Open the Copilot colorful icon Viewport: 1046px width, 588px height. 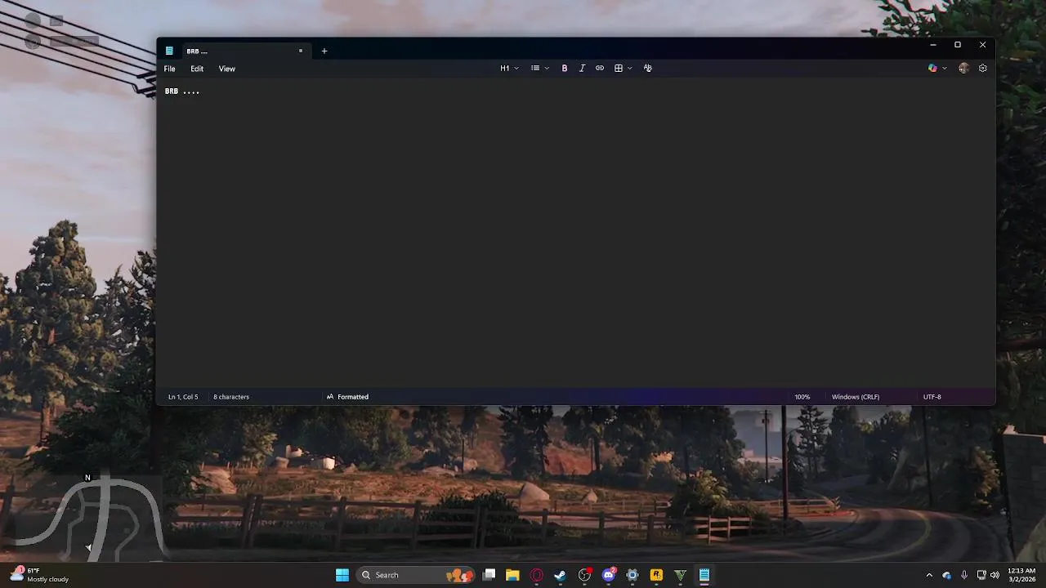tap(932, 69)
